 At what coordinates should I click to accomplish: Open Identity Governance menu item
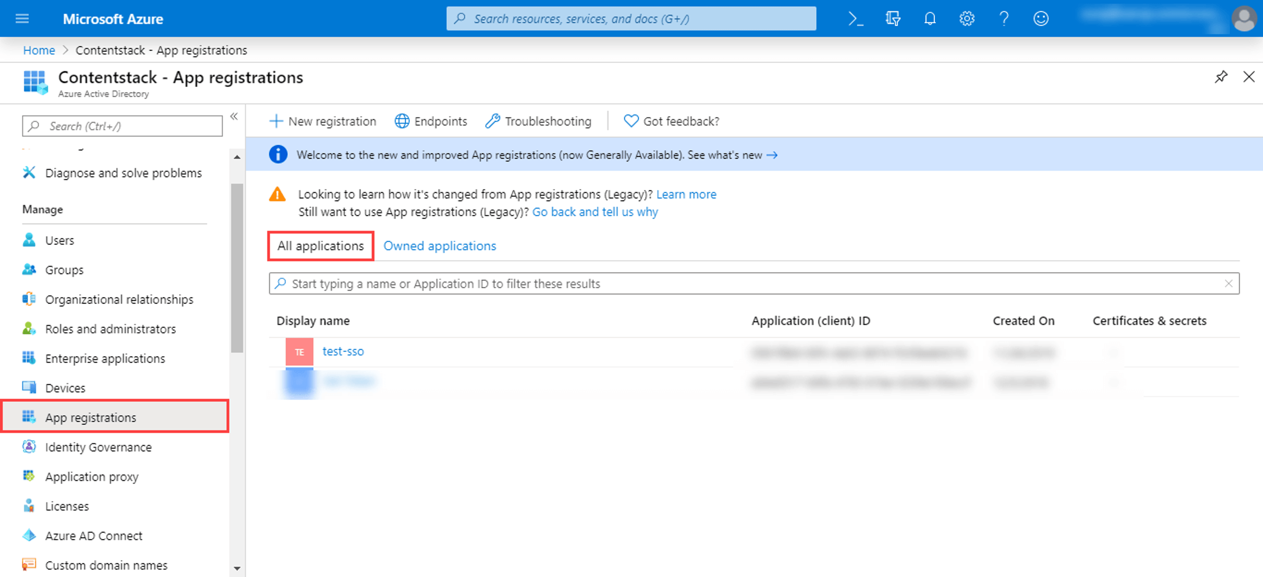coord(98,447)
